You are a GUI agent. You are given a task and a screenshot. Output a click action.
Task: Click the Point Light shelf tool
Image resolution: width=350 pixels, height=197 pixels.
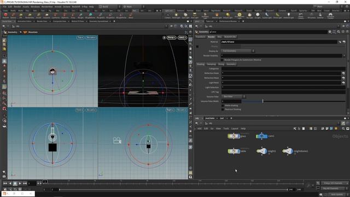[176, 15]
